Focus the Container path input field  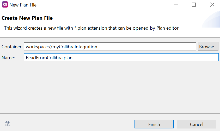(146, 47)
